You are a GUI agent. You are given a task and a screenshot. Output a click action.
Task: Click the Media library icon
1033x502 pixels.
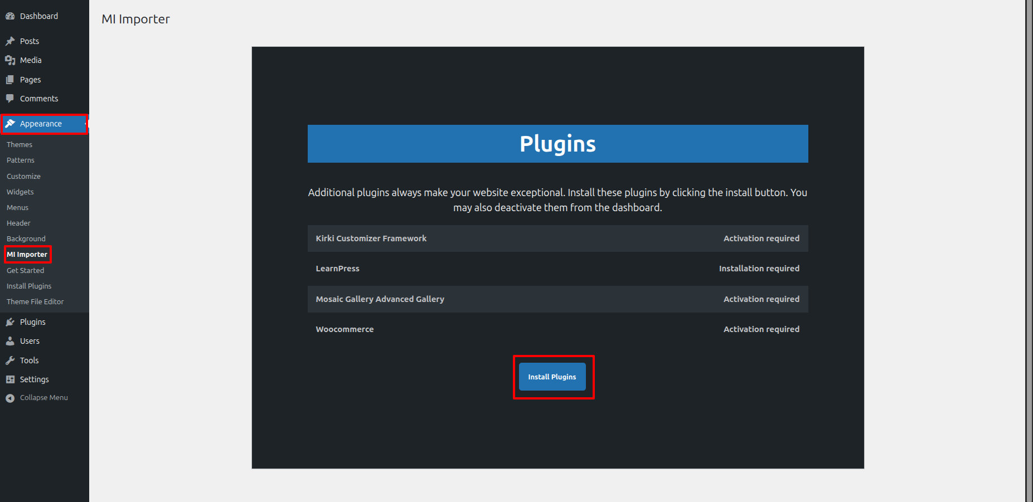tap(10, 60)
